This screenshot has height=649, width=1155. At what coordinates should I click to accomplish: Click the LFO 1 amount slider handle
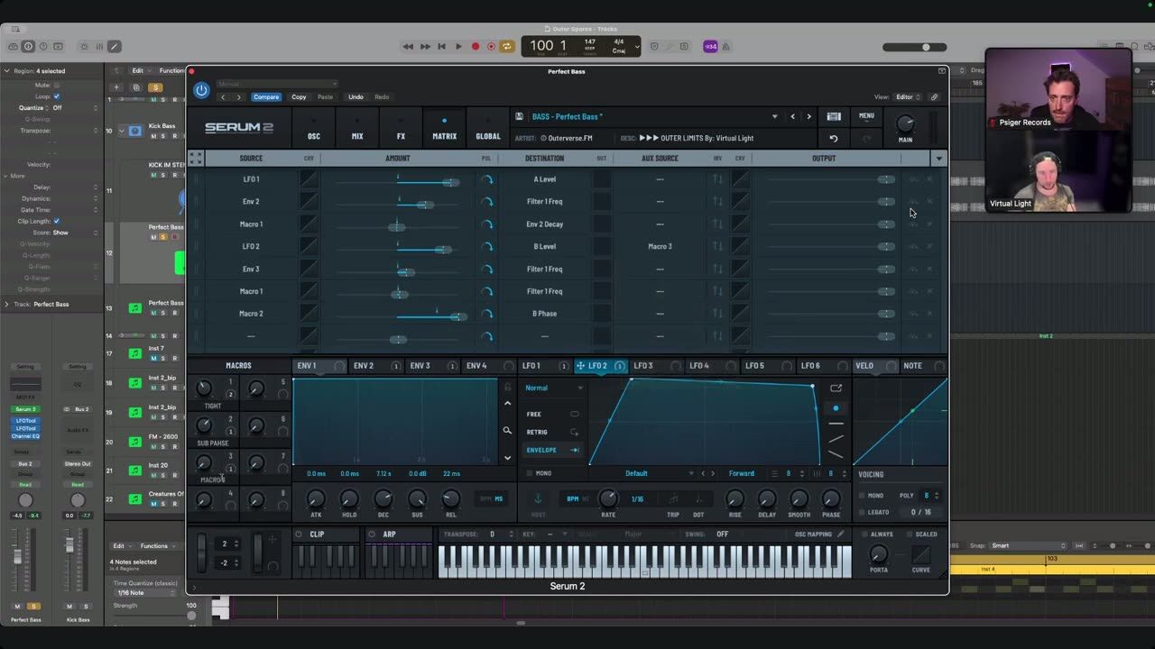point(451,183)
